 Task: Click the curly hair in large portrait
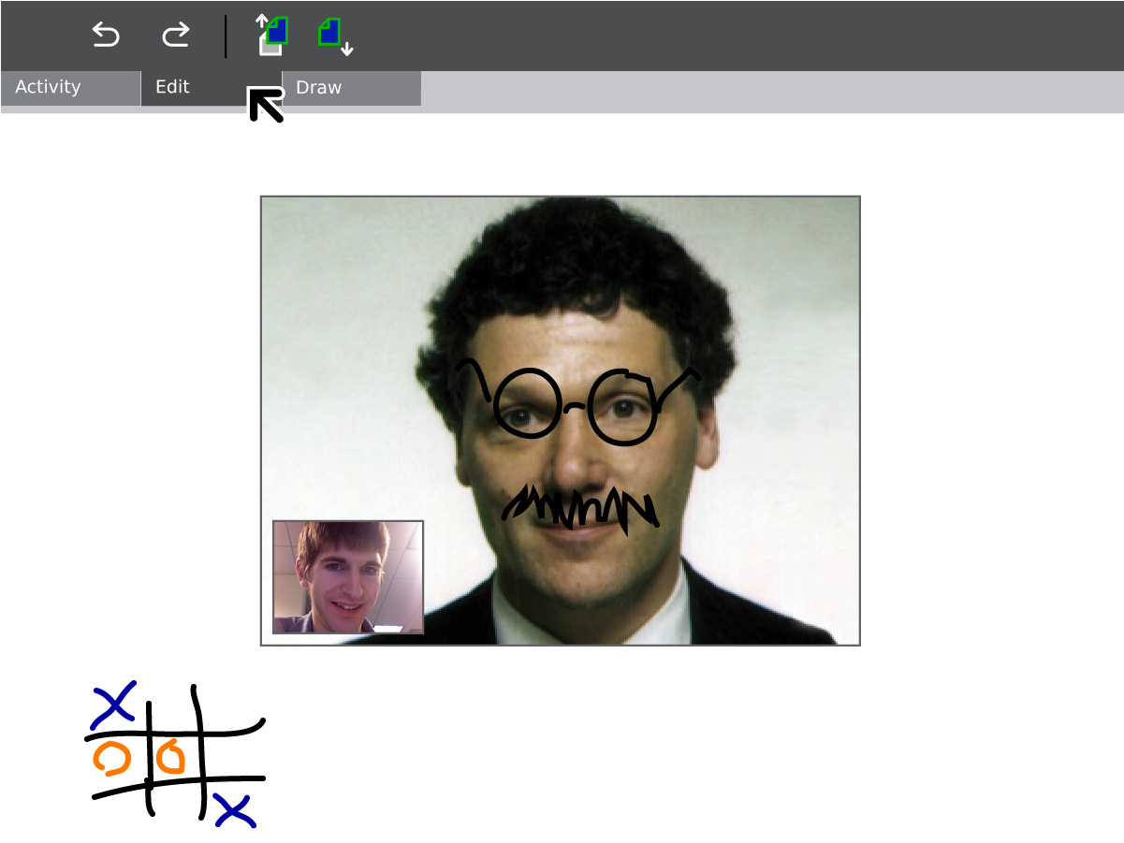pos(562,262)
